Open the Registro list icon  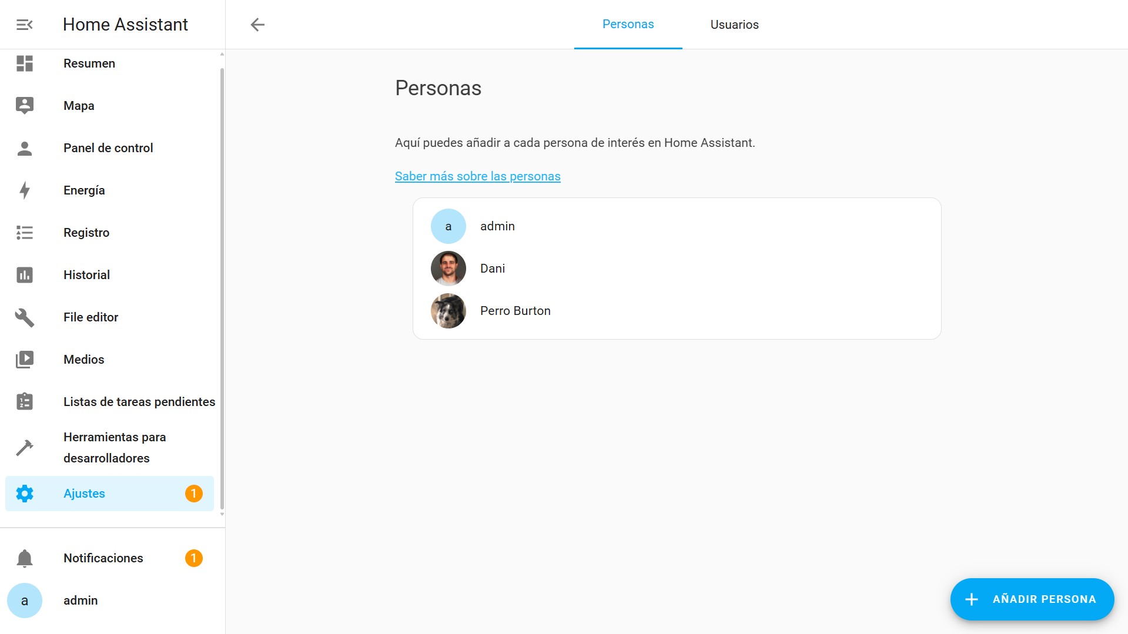[24, 233]
